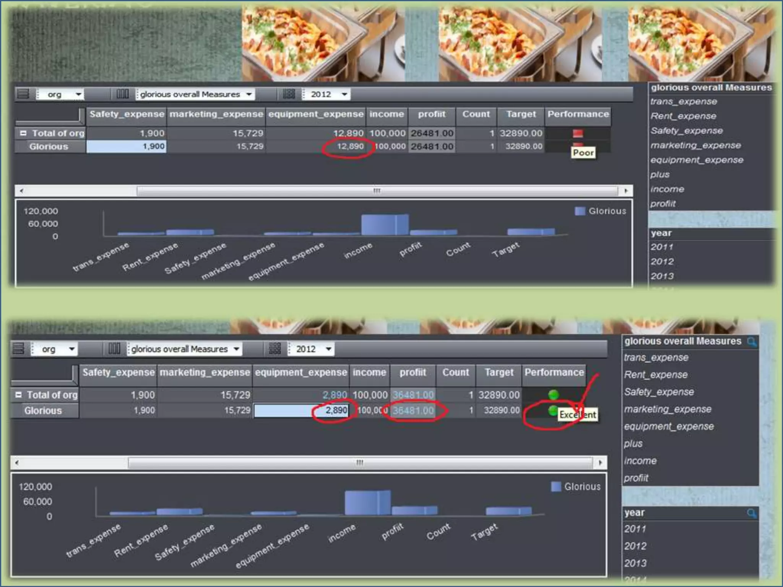783x587 pixels.
Task: Click the Performance column header in upper table
Action: click(578, 114)
